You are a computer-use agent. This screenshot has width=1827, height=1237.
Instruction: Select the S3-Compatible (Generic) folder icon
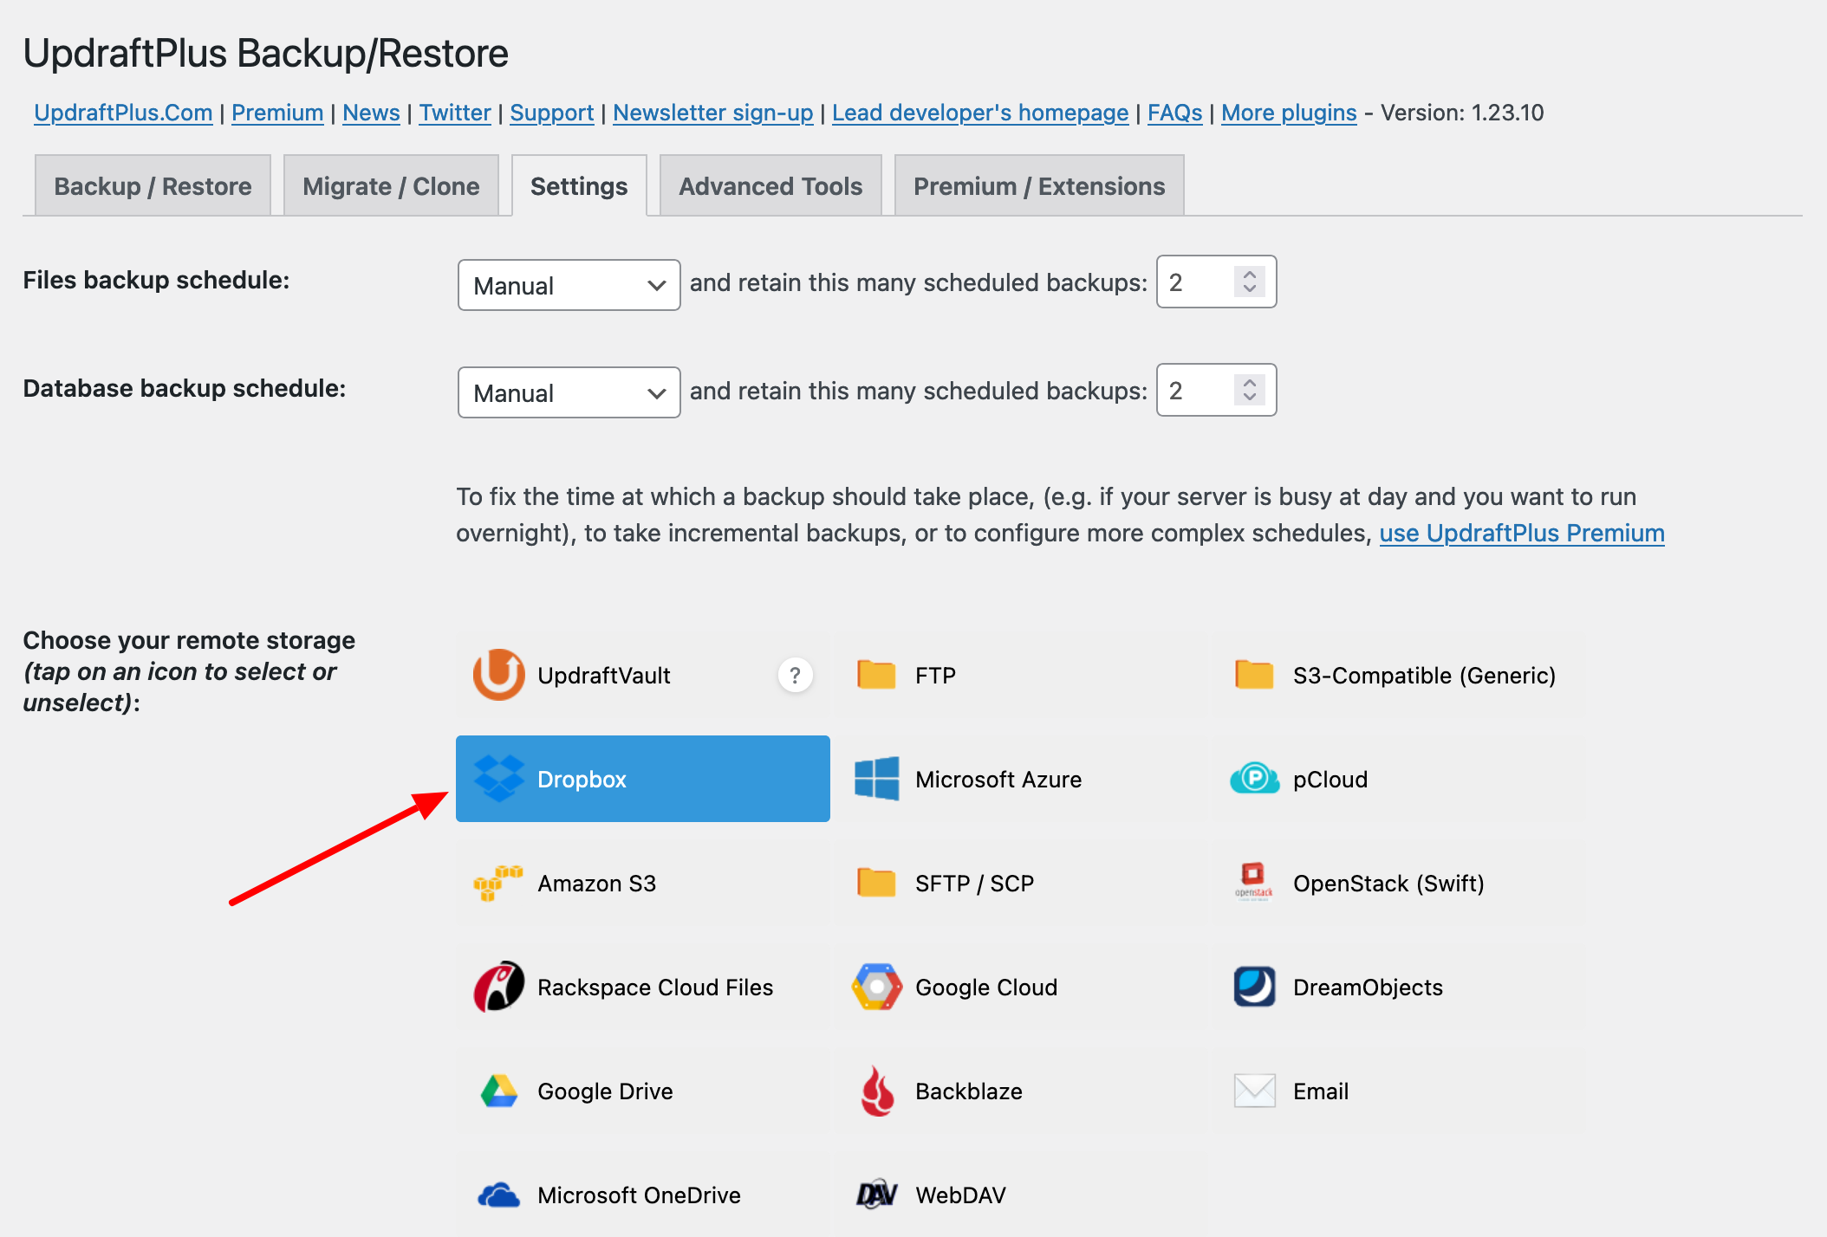(x=1254, y=675)
